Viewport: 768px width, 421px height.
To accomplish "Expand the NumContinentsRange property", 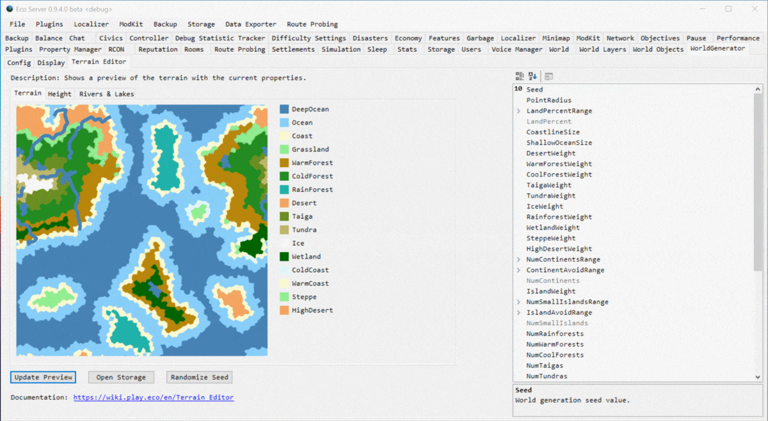I will click(x=519, y=260).
